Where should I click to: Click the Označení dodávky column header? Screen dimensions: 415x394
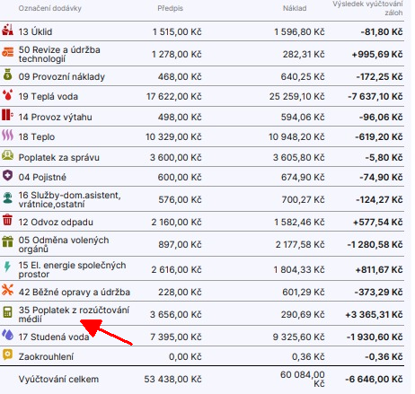(50, 8)
